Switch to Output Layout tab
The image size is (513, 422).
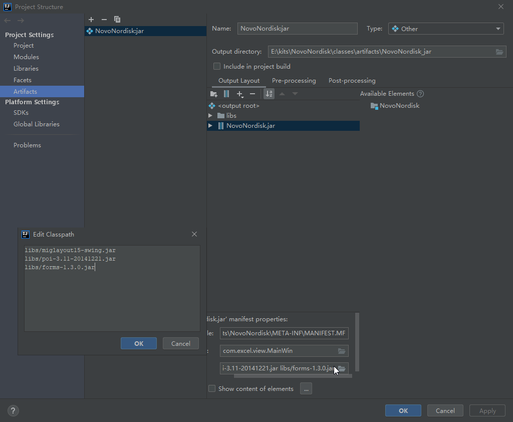click(239, 81)
